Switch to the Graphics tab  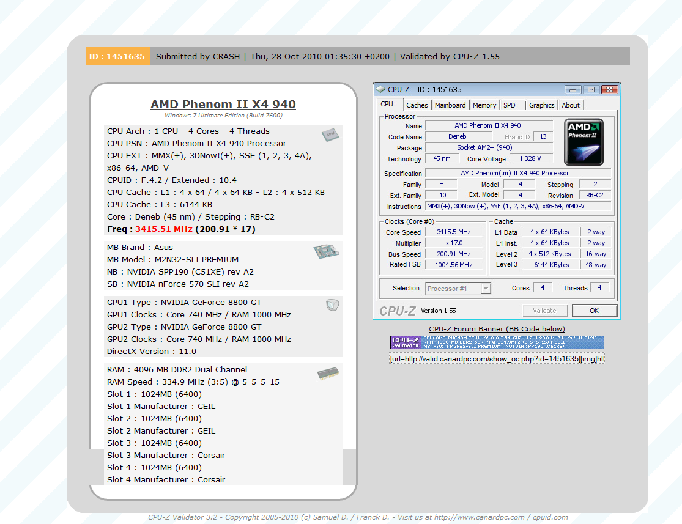pos(541,105)
